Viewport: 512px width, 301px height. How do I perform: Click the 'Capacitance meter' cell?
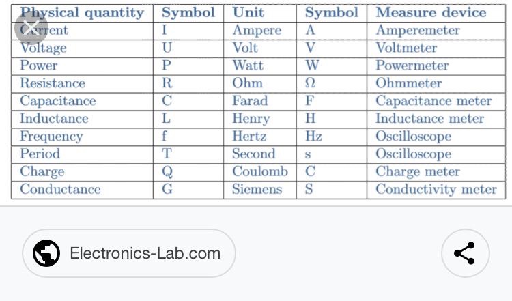[433, 101]
